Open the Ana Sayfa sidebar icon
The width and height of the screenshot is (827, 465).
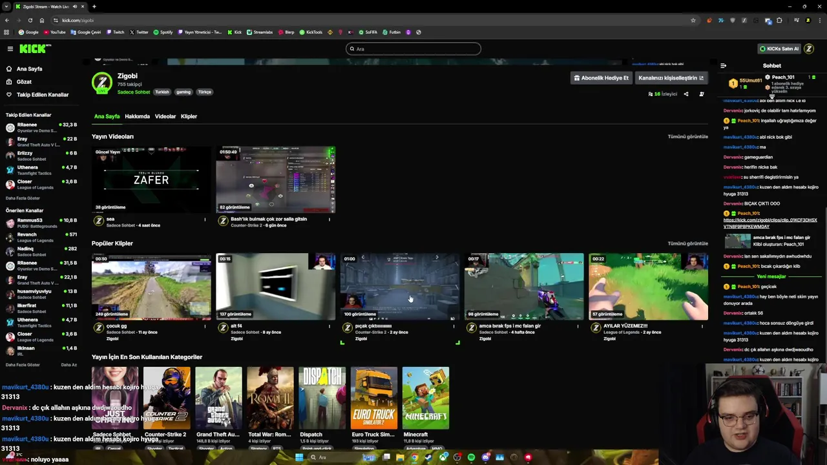pos(9,68)
